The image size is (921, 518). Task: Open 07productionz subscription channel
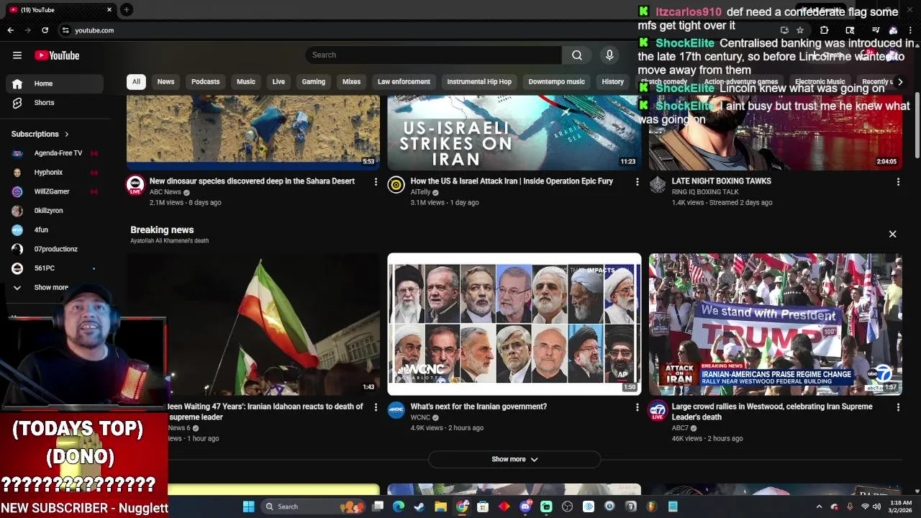(x=55, y=249)
